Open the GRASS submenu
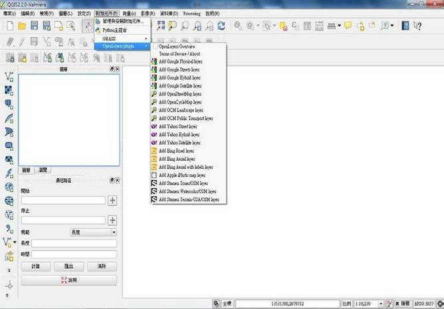The height and width of the screenshot is (309, 444). point(122,39)
